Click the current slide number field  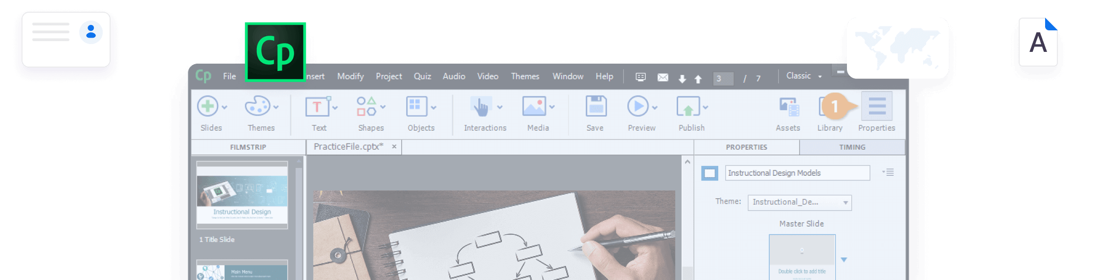723,78
